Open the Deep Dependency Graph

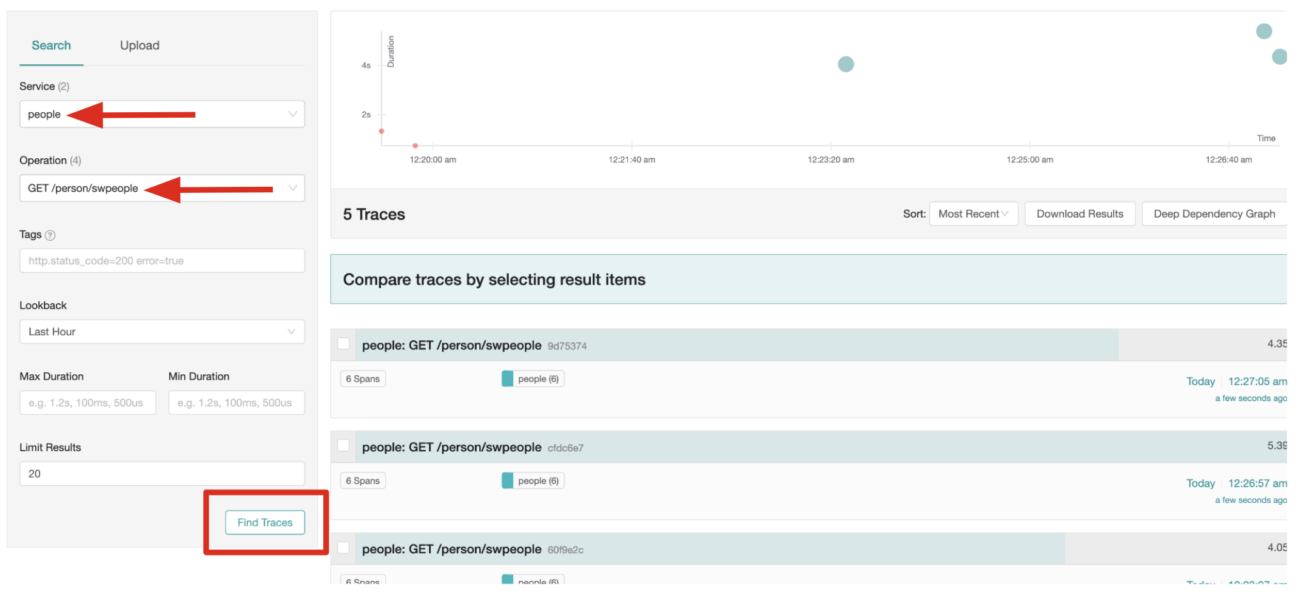[x=1214, y=214]
